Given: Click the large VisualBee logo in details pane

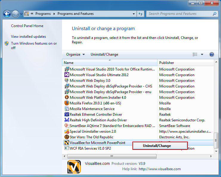Looking at the screenshot, I should [74, 167].
